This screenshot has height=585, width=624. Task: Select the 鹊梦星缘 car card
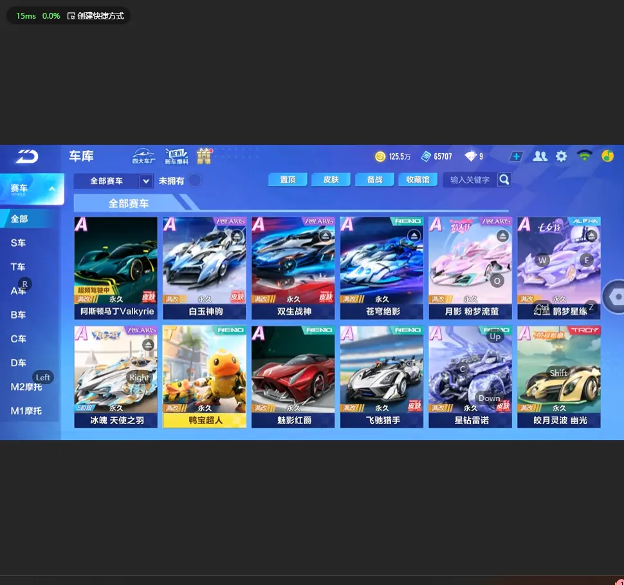pos(559,268)
